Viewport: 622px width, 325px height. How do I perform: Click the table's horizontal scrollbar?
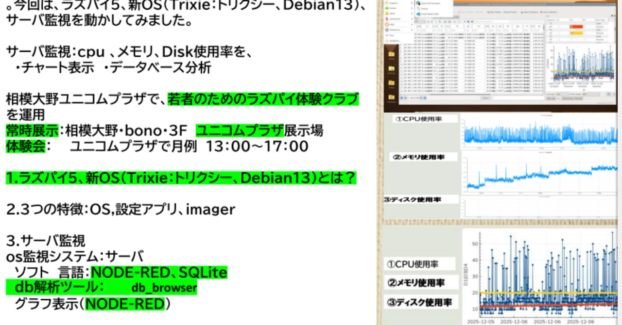point(471,95)
